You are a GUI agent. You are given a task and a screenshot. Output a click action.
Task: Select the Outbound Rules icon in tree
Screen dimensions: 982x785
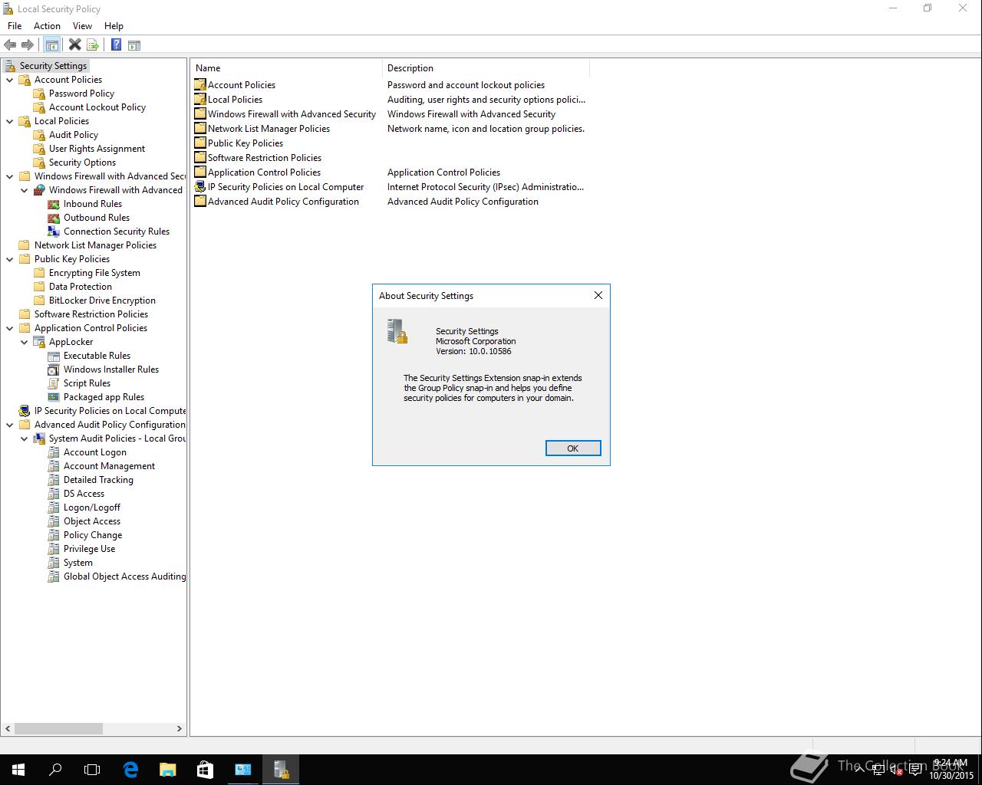(x=54, y=218)
